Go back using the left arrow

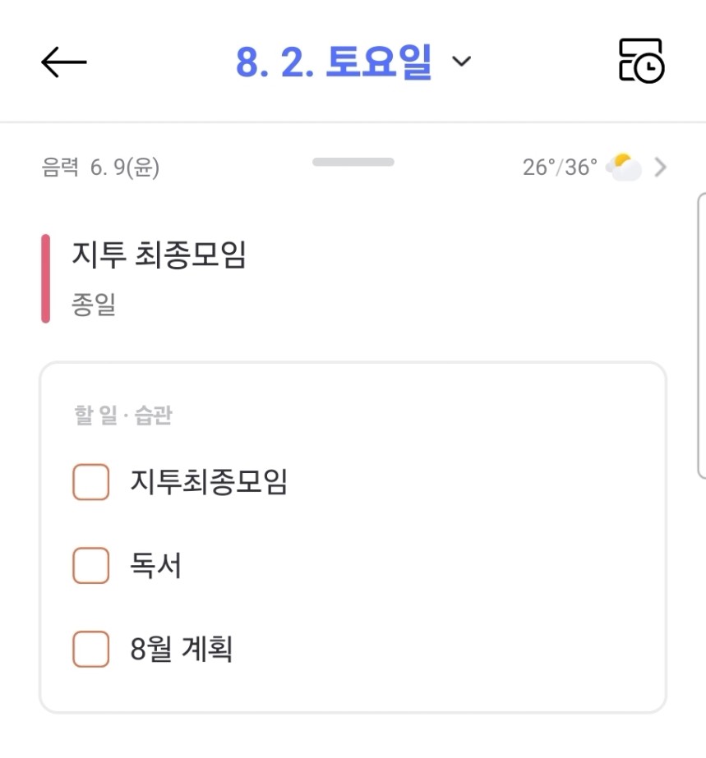pyautogui.click(x=63, y=62)
